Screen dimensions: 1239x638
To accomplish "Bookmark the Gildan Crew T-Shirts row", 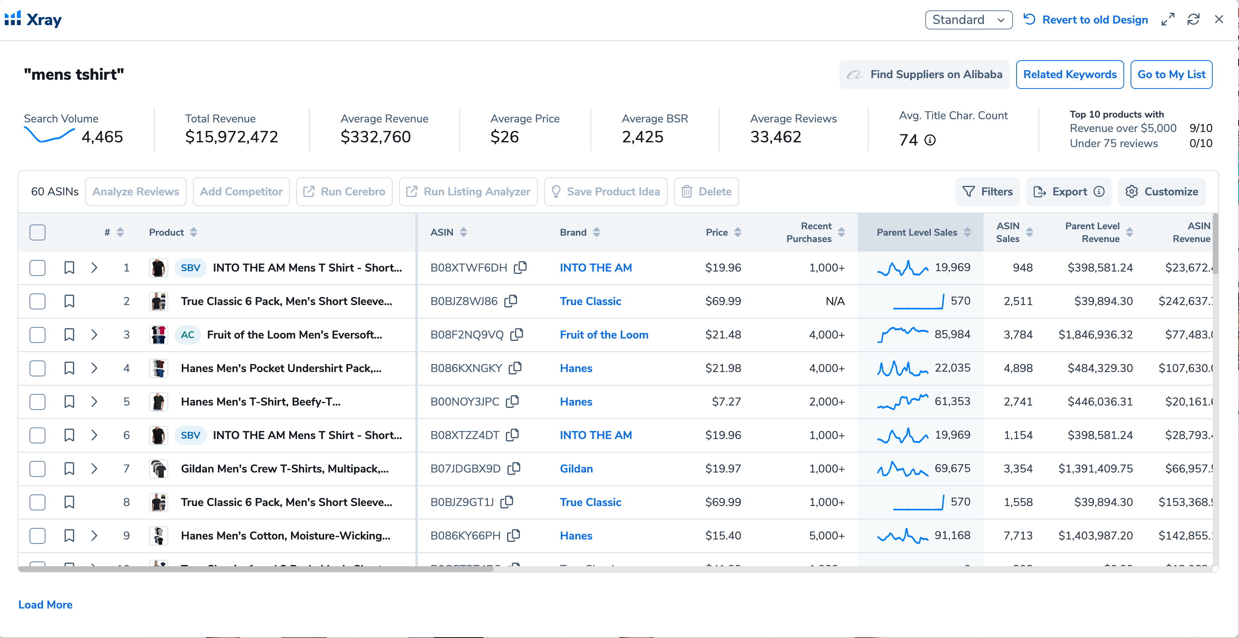I will point(69,468).
